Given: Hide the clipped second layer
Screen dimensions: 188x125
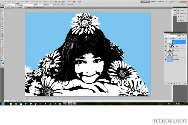Looking at the screenshot, I should (165, 46).
